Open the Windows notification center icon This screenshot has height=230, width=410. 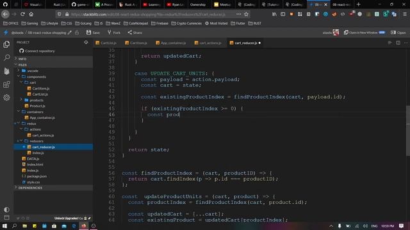[x=402, y=226]
